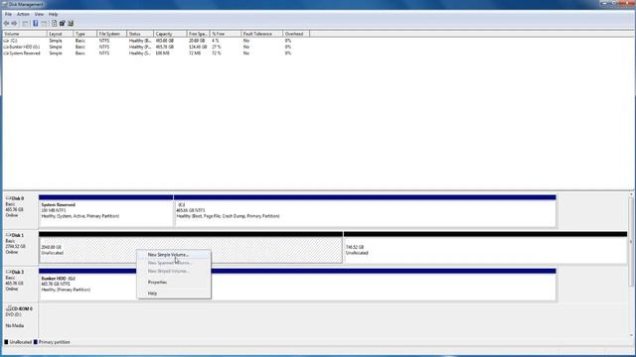Click the Disk 0 icon in lower pane
Screen dimensions: 636x357
pos(8,198)
